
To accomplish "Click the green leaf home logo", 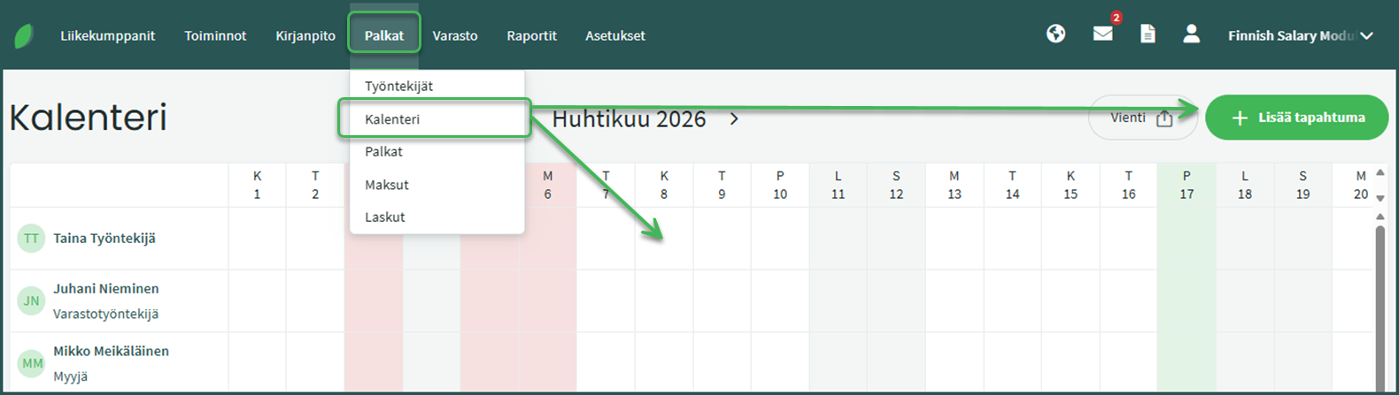I will [x=24, y=36].
